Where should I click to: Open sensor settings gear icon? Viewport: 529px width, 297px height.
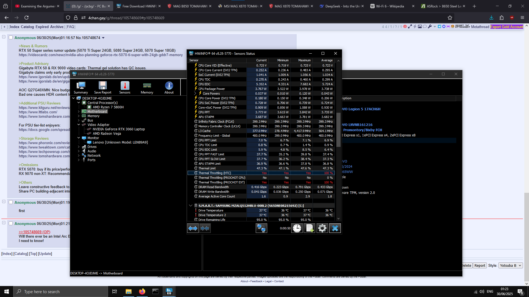(322, 228)
